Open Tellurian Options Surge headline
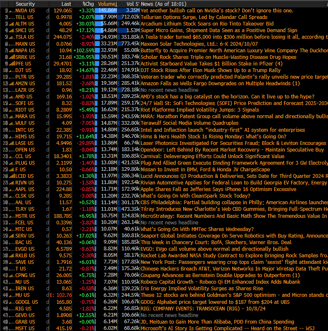 pyautogui.click(x=204, y=17)
